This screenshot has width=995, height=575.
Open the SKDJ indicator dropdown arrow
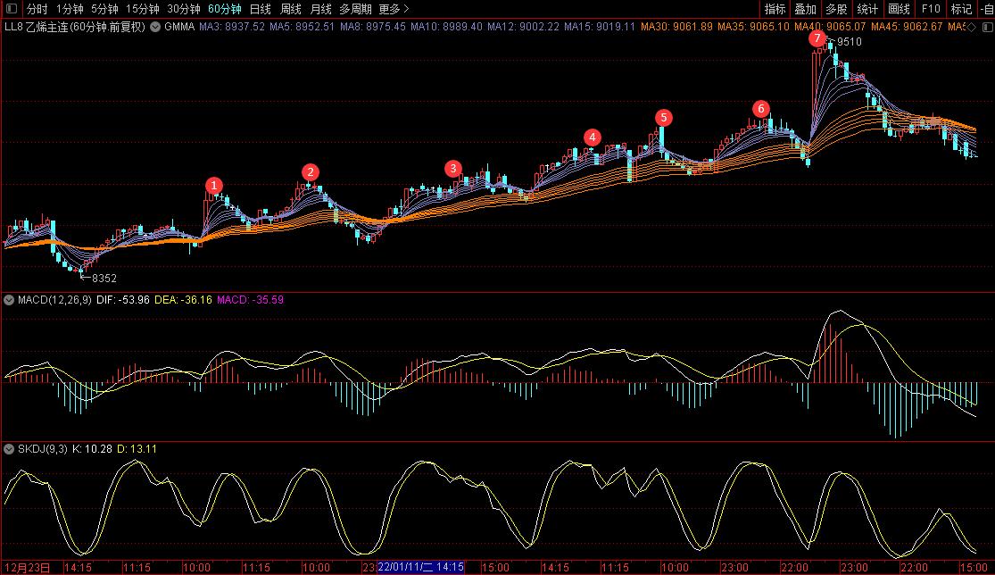coord(9,449)
